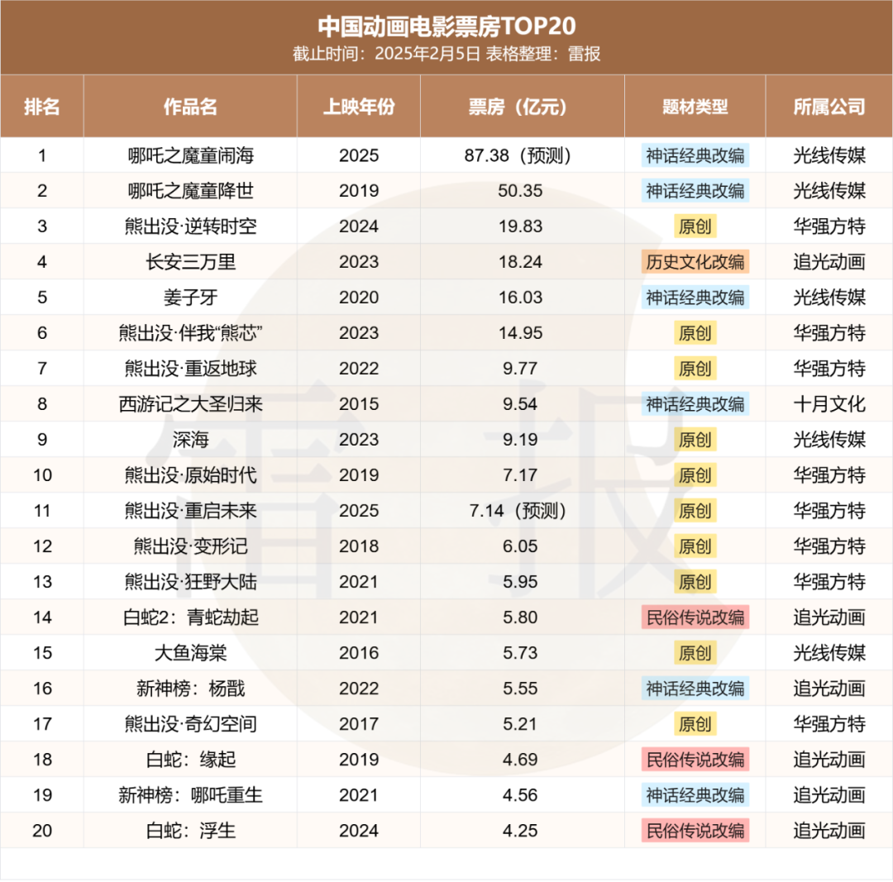893x882 pixels.
Task: Click box office value 7.14(预测)
Action: (x=518, y=511)
